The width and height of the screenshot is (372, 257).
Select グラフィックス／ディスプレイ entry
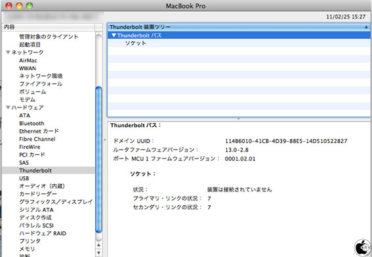[56, 202]
